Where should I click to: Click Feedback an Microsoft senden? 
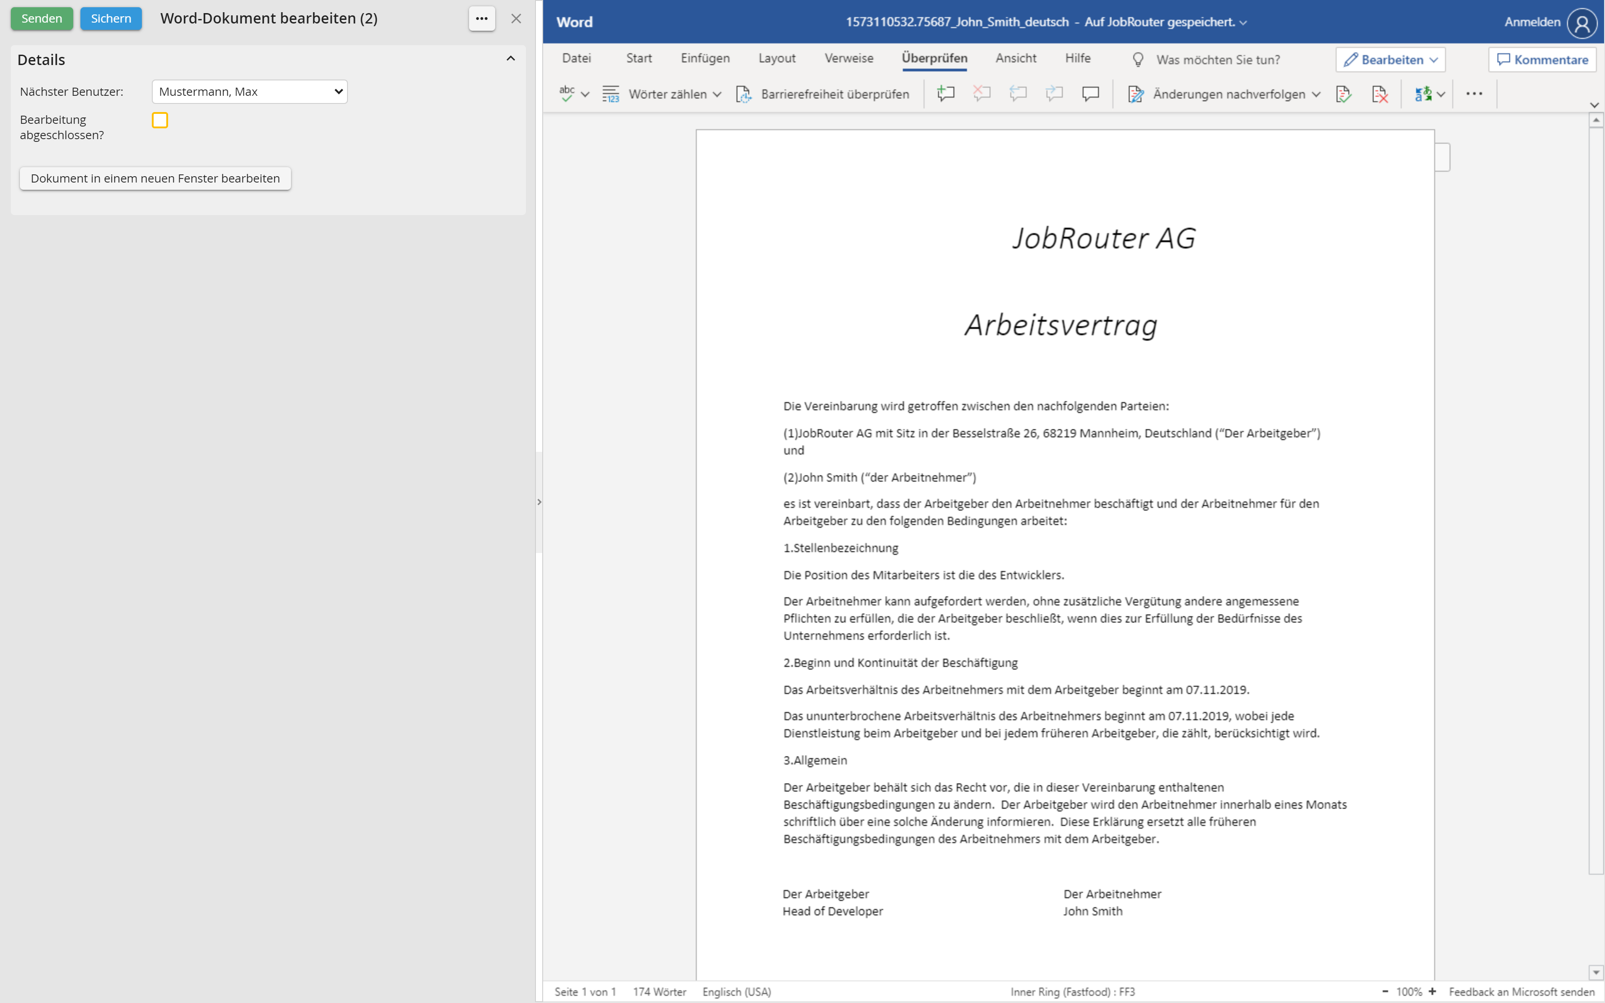coord(1521,992)
